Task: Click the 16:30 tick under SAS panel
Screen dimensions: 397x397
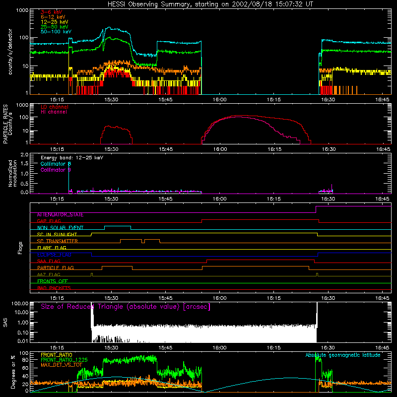Action: coord(328,348)
